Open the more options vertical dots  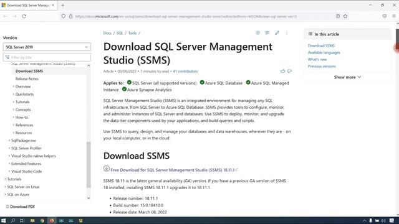pyautogui.click(x=287, y=33)
